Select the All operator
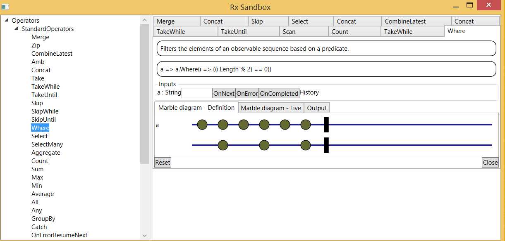Screen dimensions: 505x241 click(35, 202)
